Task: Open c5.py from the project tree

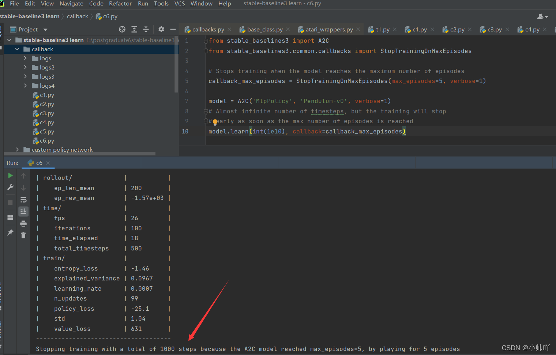Action: [47, 131]
